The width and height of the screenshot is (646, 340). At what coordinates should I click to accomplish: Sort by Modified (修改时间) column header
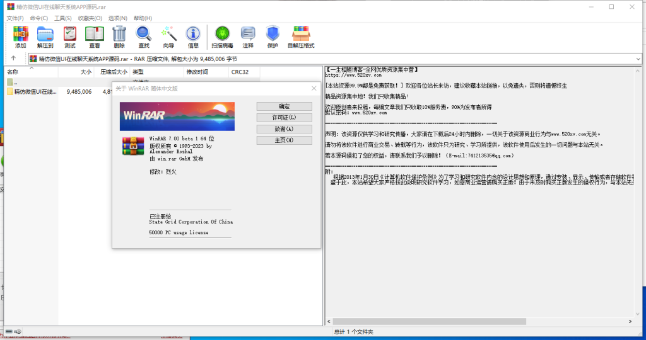(x=206, y=72)
